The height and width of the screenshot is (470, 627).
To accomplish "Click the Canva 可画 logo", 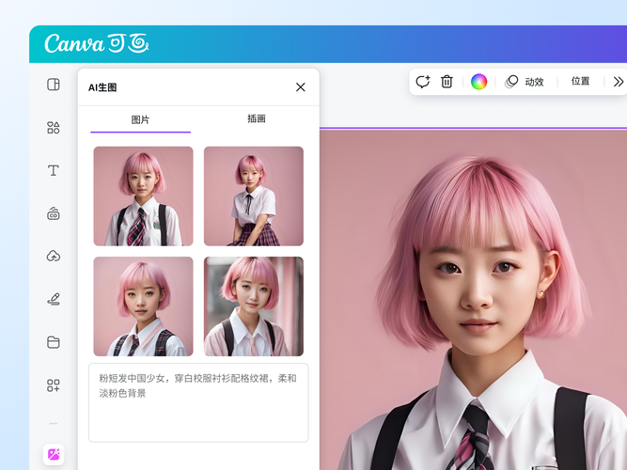I will coord(97,43).
